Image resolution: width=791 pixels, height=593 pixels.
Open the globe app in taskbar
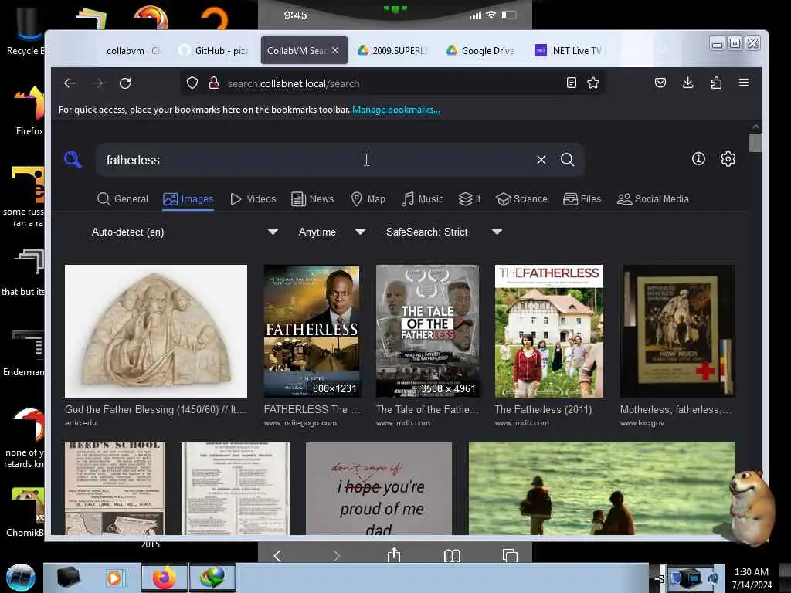(212, 578)
